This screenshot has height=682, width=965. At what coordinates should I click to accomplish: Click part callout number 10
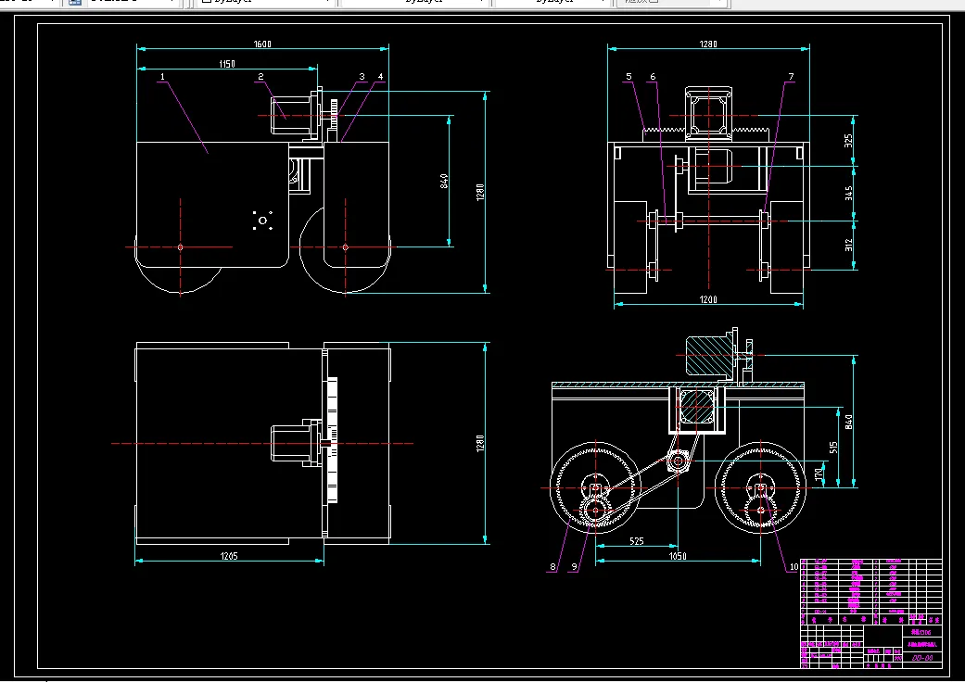point(794,566)
